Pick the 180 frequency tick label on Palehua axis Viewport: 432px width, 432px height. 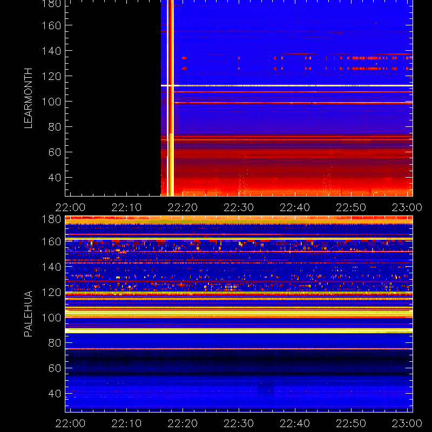point(51,219)
